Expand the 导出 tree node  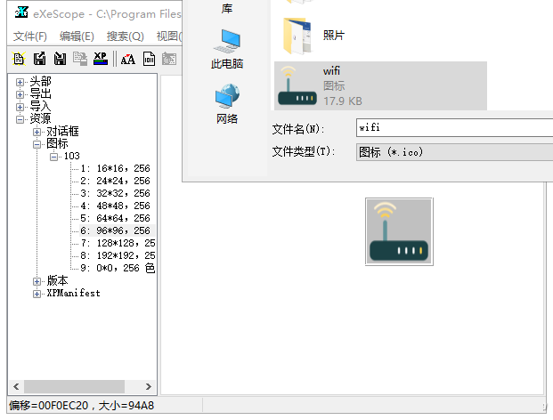point(20,94)
